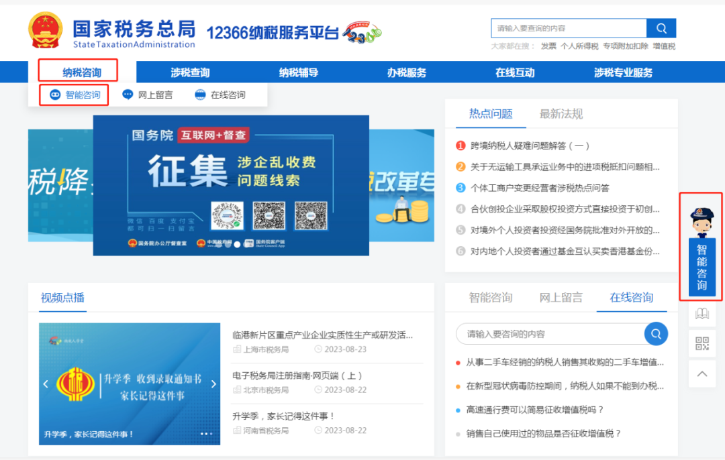Click the 12366 platform logo badge
Screen dimensions: 725x460
[362, 32]
